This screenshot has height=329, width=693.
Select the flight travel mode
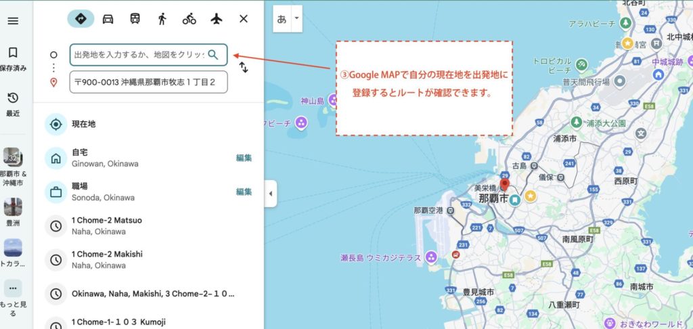click(x=217, y=19)
